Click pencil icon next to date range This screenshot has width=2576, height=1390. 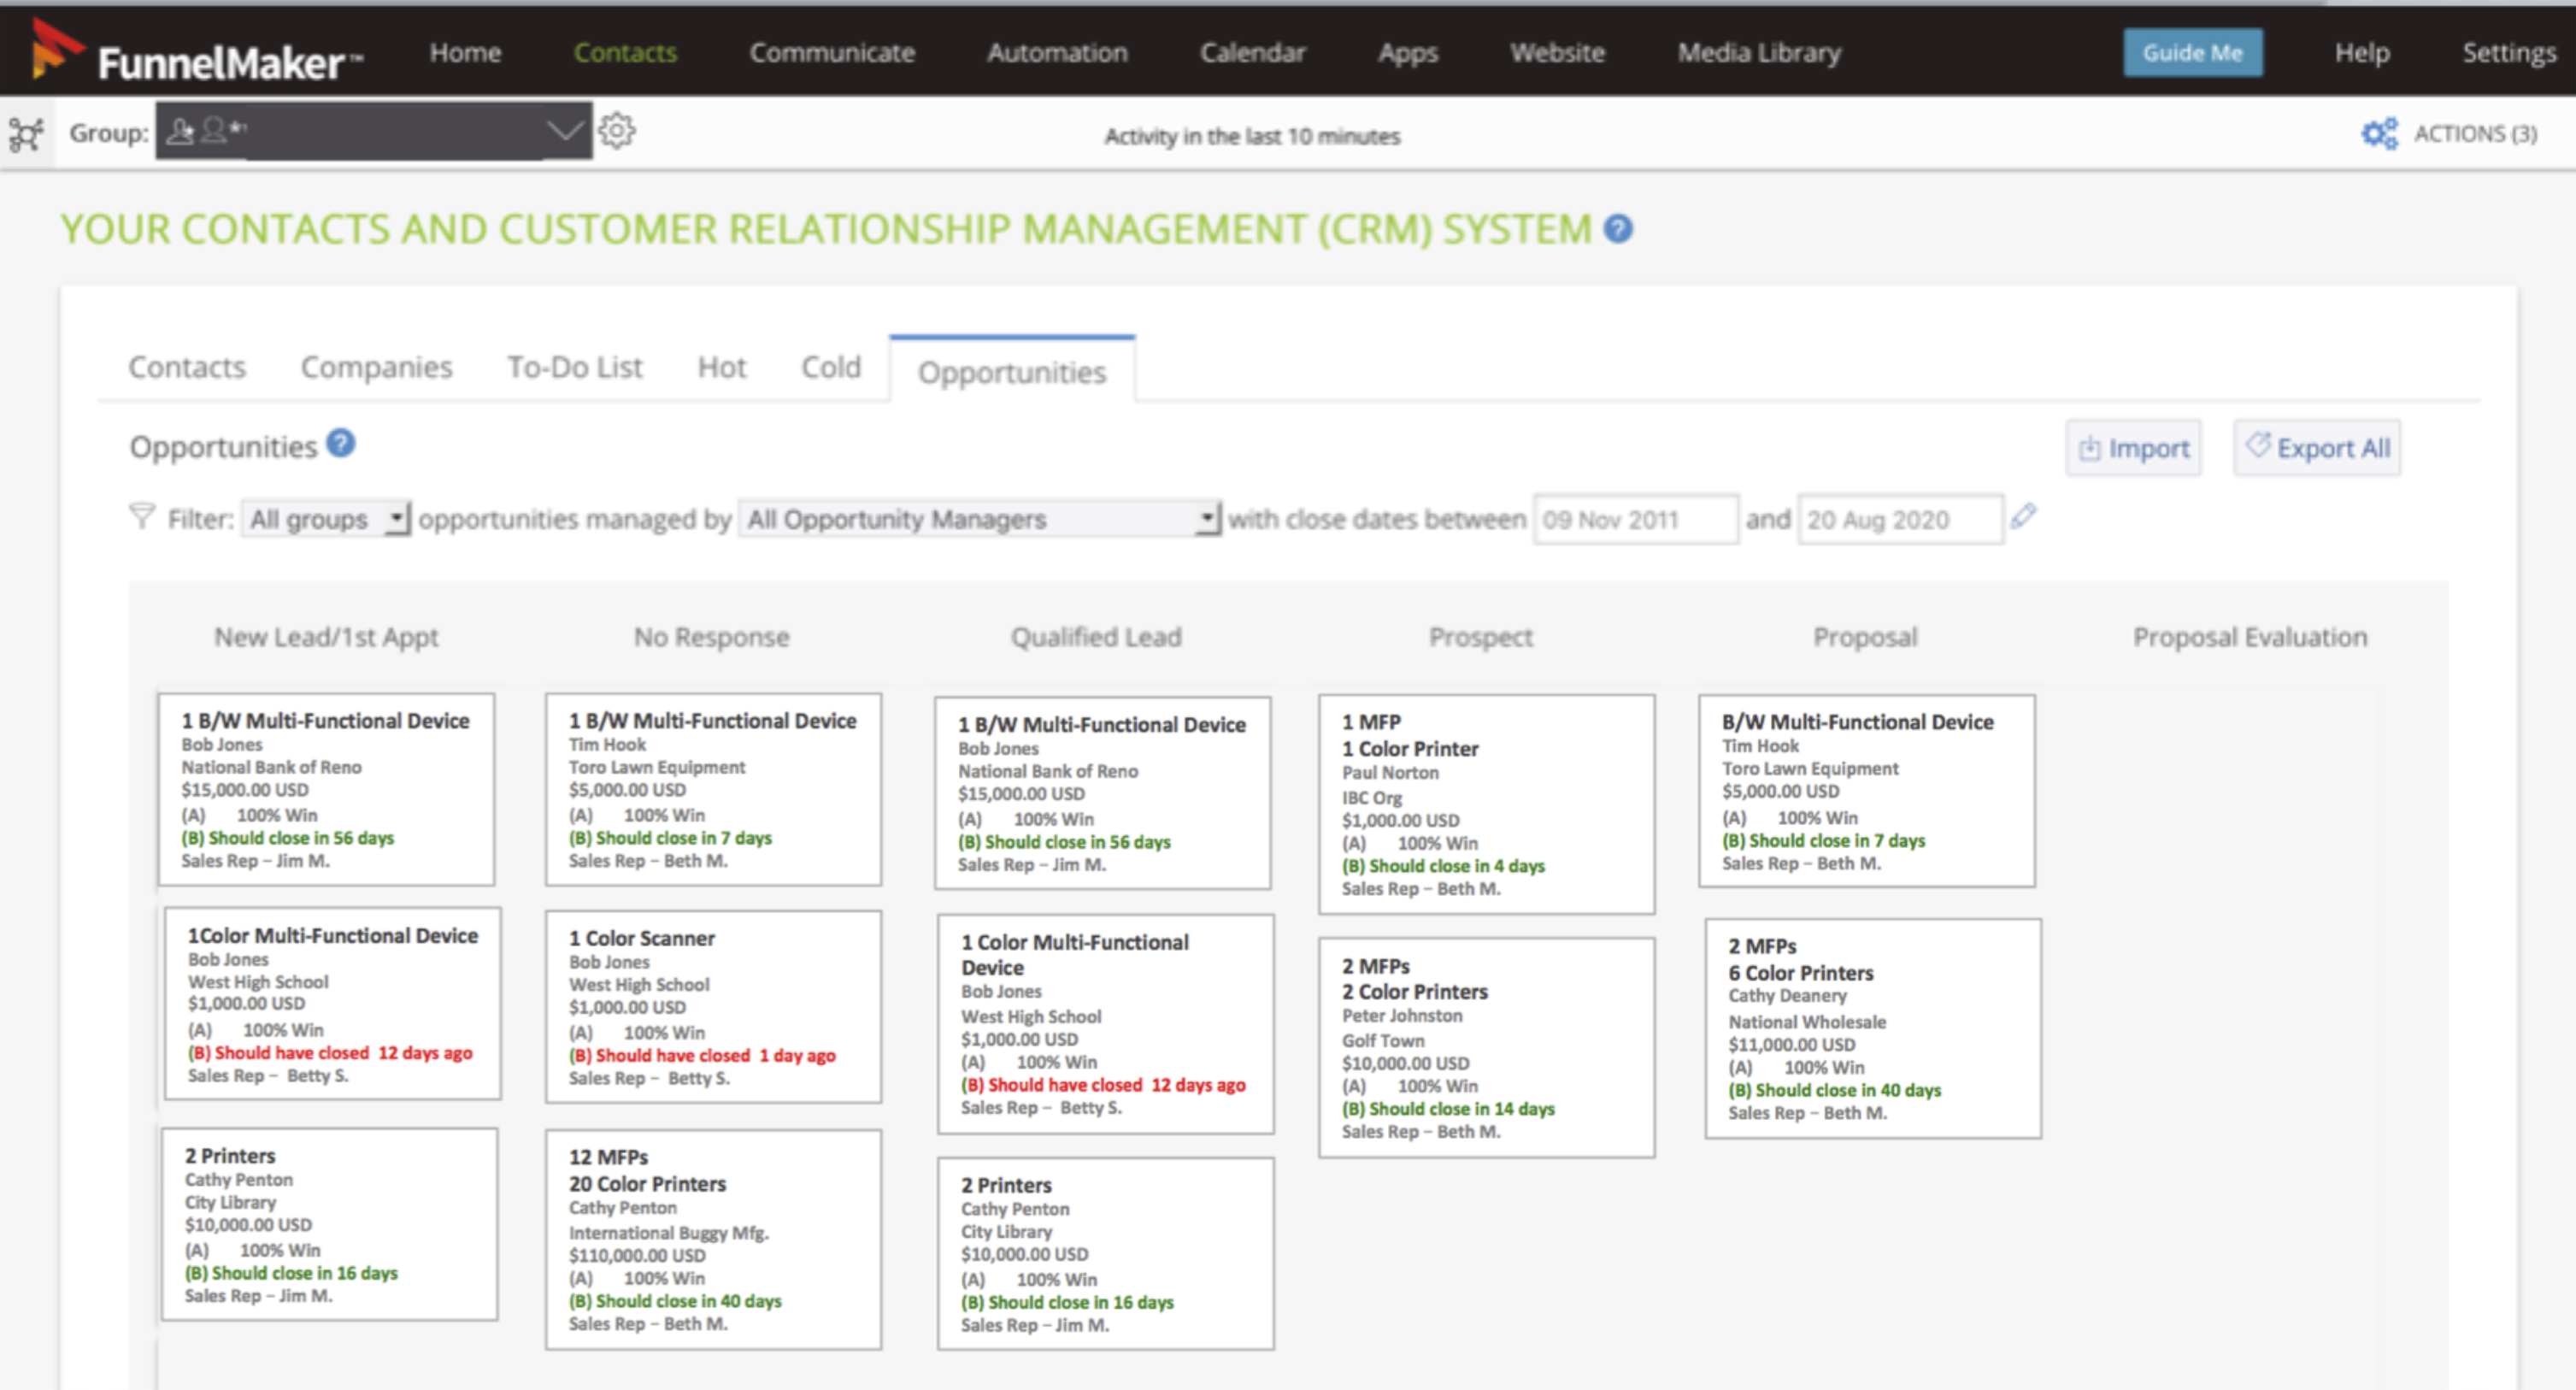pos(2024,517)
